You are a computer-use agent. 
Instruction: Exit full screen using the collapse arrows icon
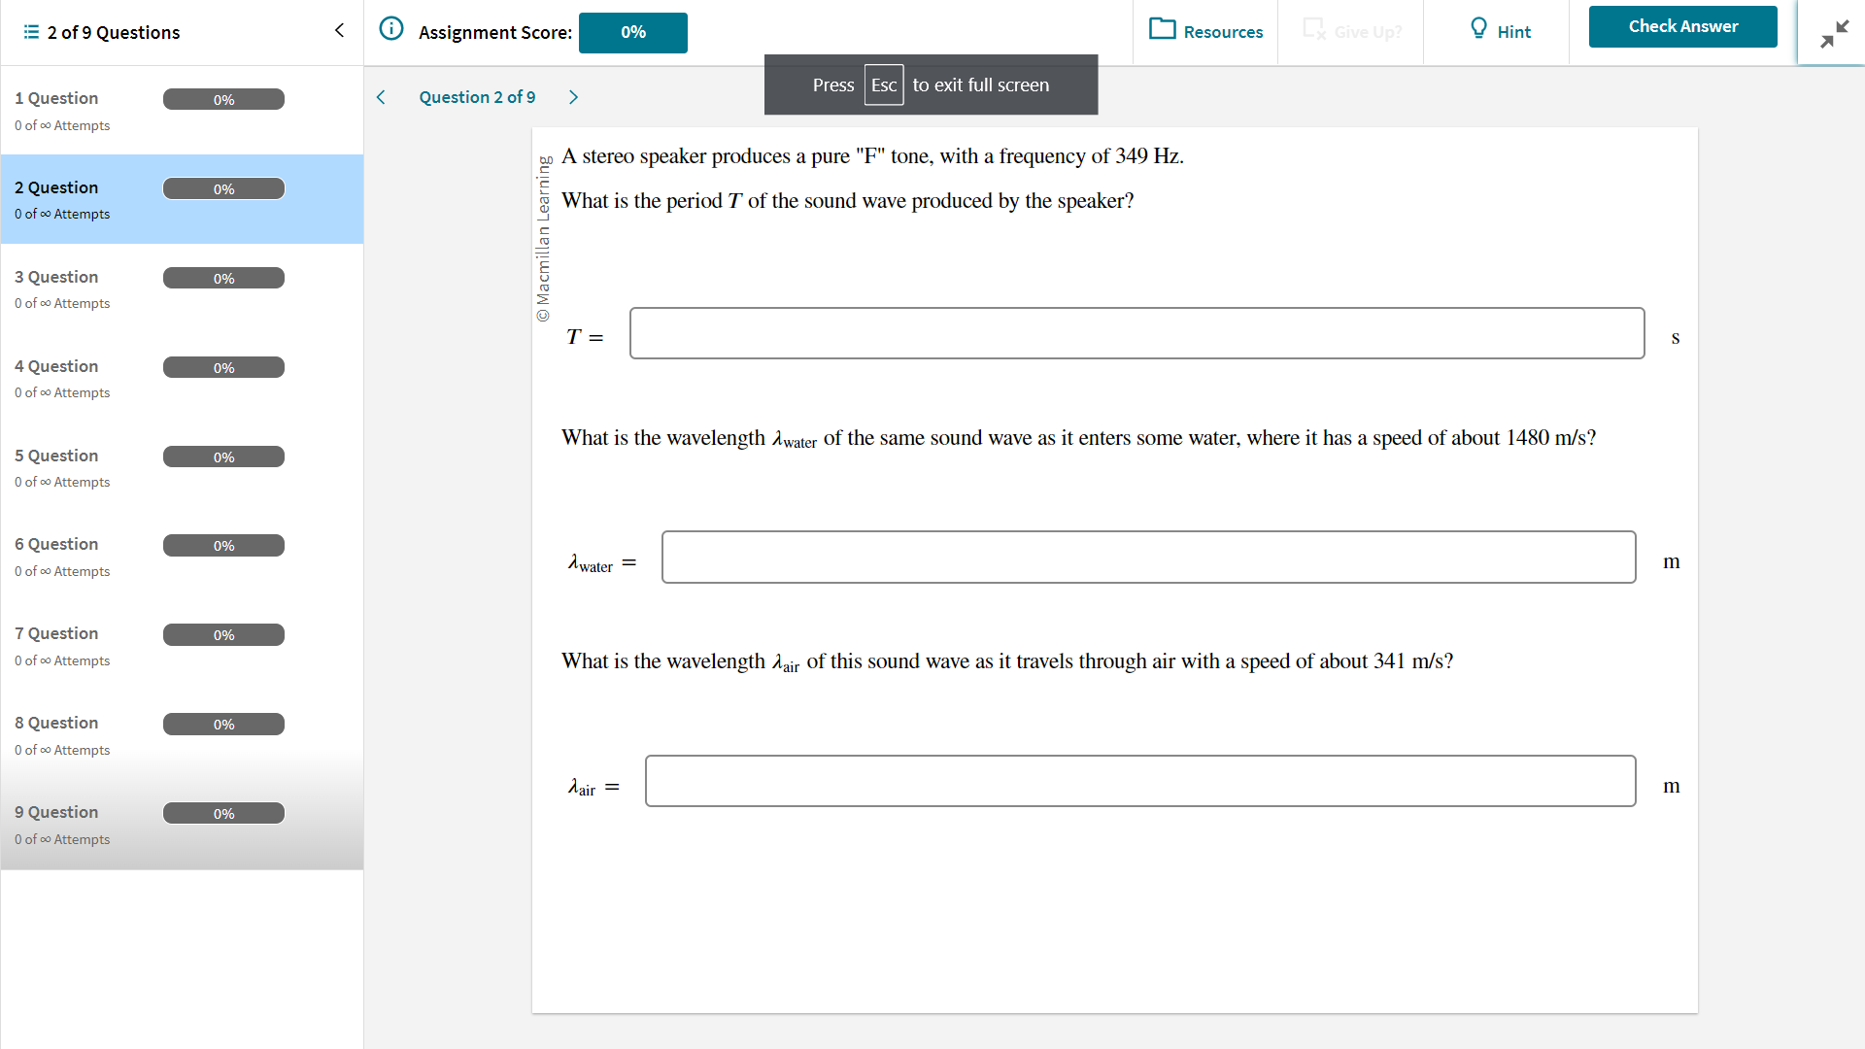pos(1834,34)
